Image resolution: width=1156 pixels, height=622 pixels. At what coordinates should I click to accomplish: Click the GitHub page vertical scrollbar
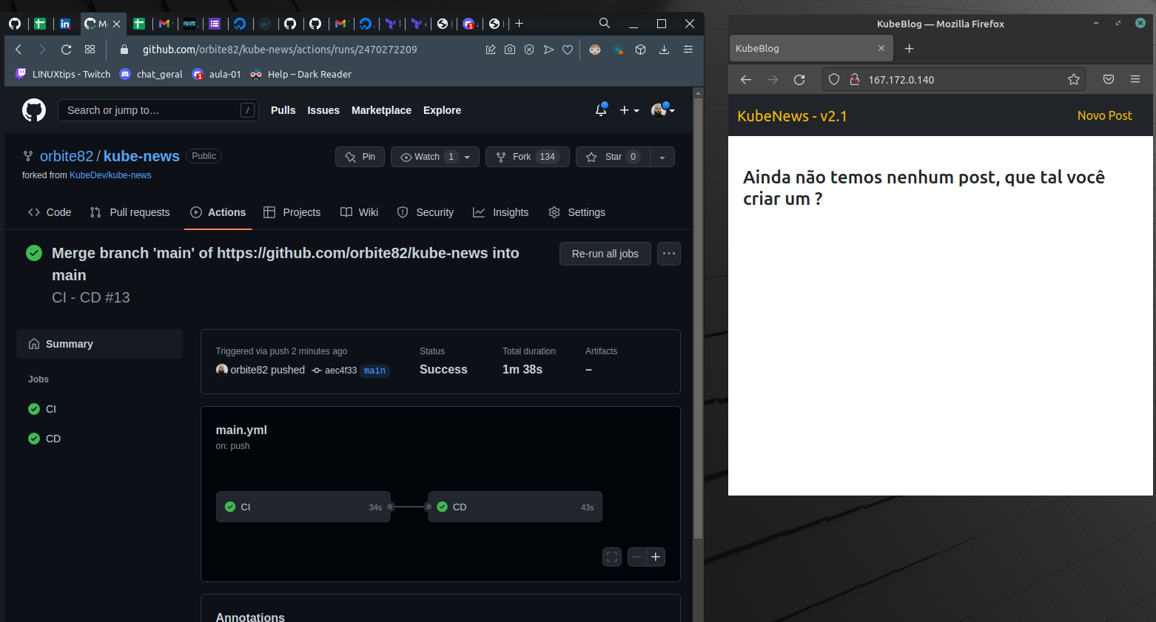coord(698,318)
